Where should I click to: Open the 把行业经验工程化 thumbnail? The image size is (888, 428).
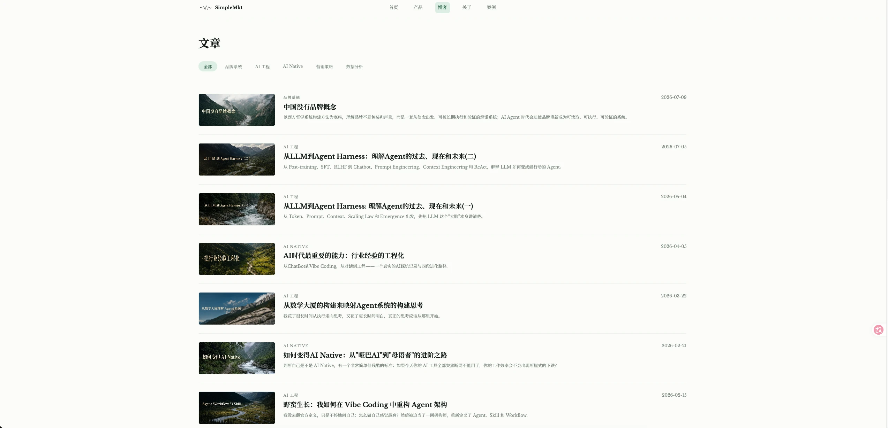[237, 259]
